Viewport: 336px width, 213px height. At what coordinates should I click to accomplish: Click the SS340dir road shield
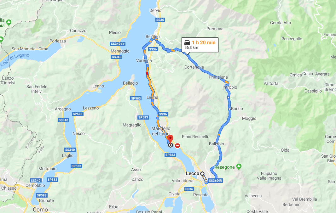[x=118, y=44]
